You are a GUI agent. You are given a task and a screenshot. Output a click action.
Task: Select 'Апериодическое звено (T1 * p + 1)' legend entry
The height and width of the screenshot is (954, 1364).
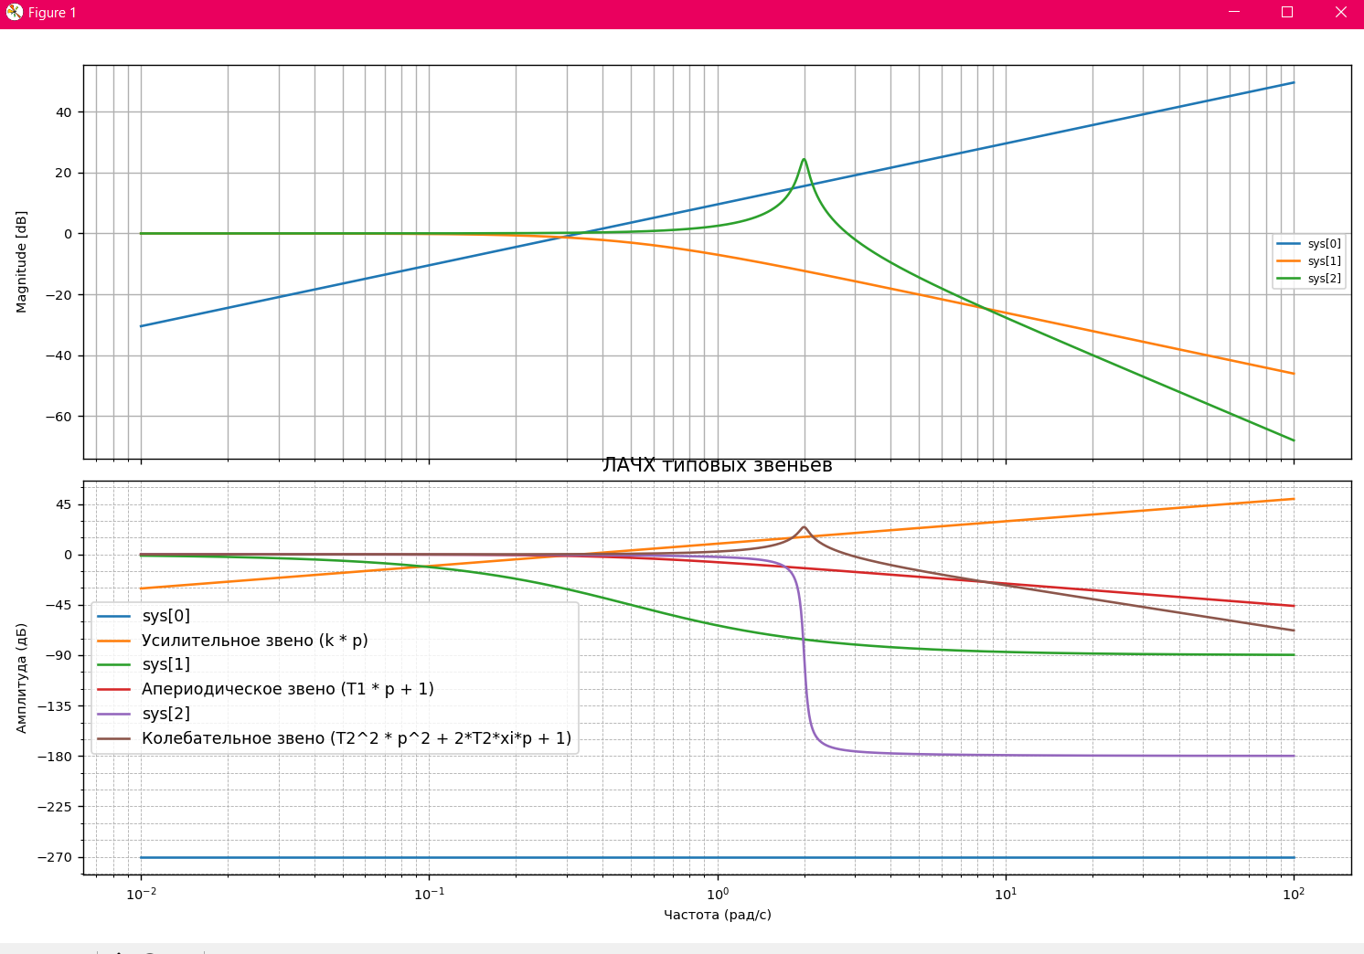click(x=287, y=689)
